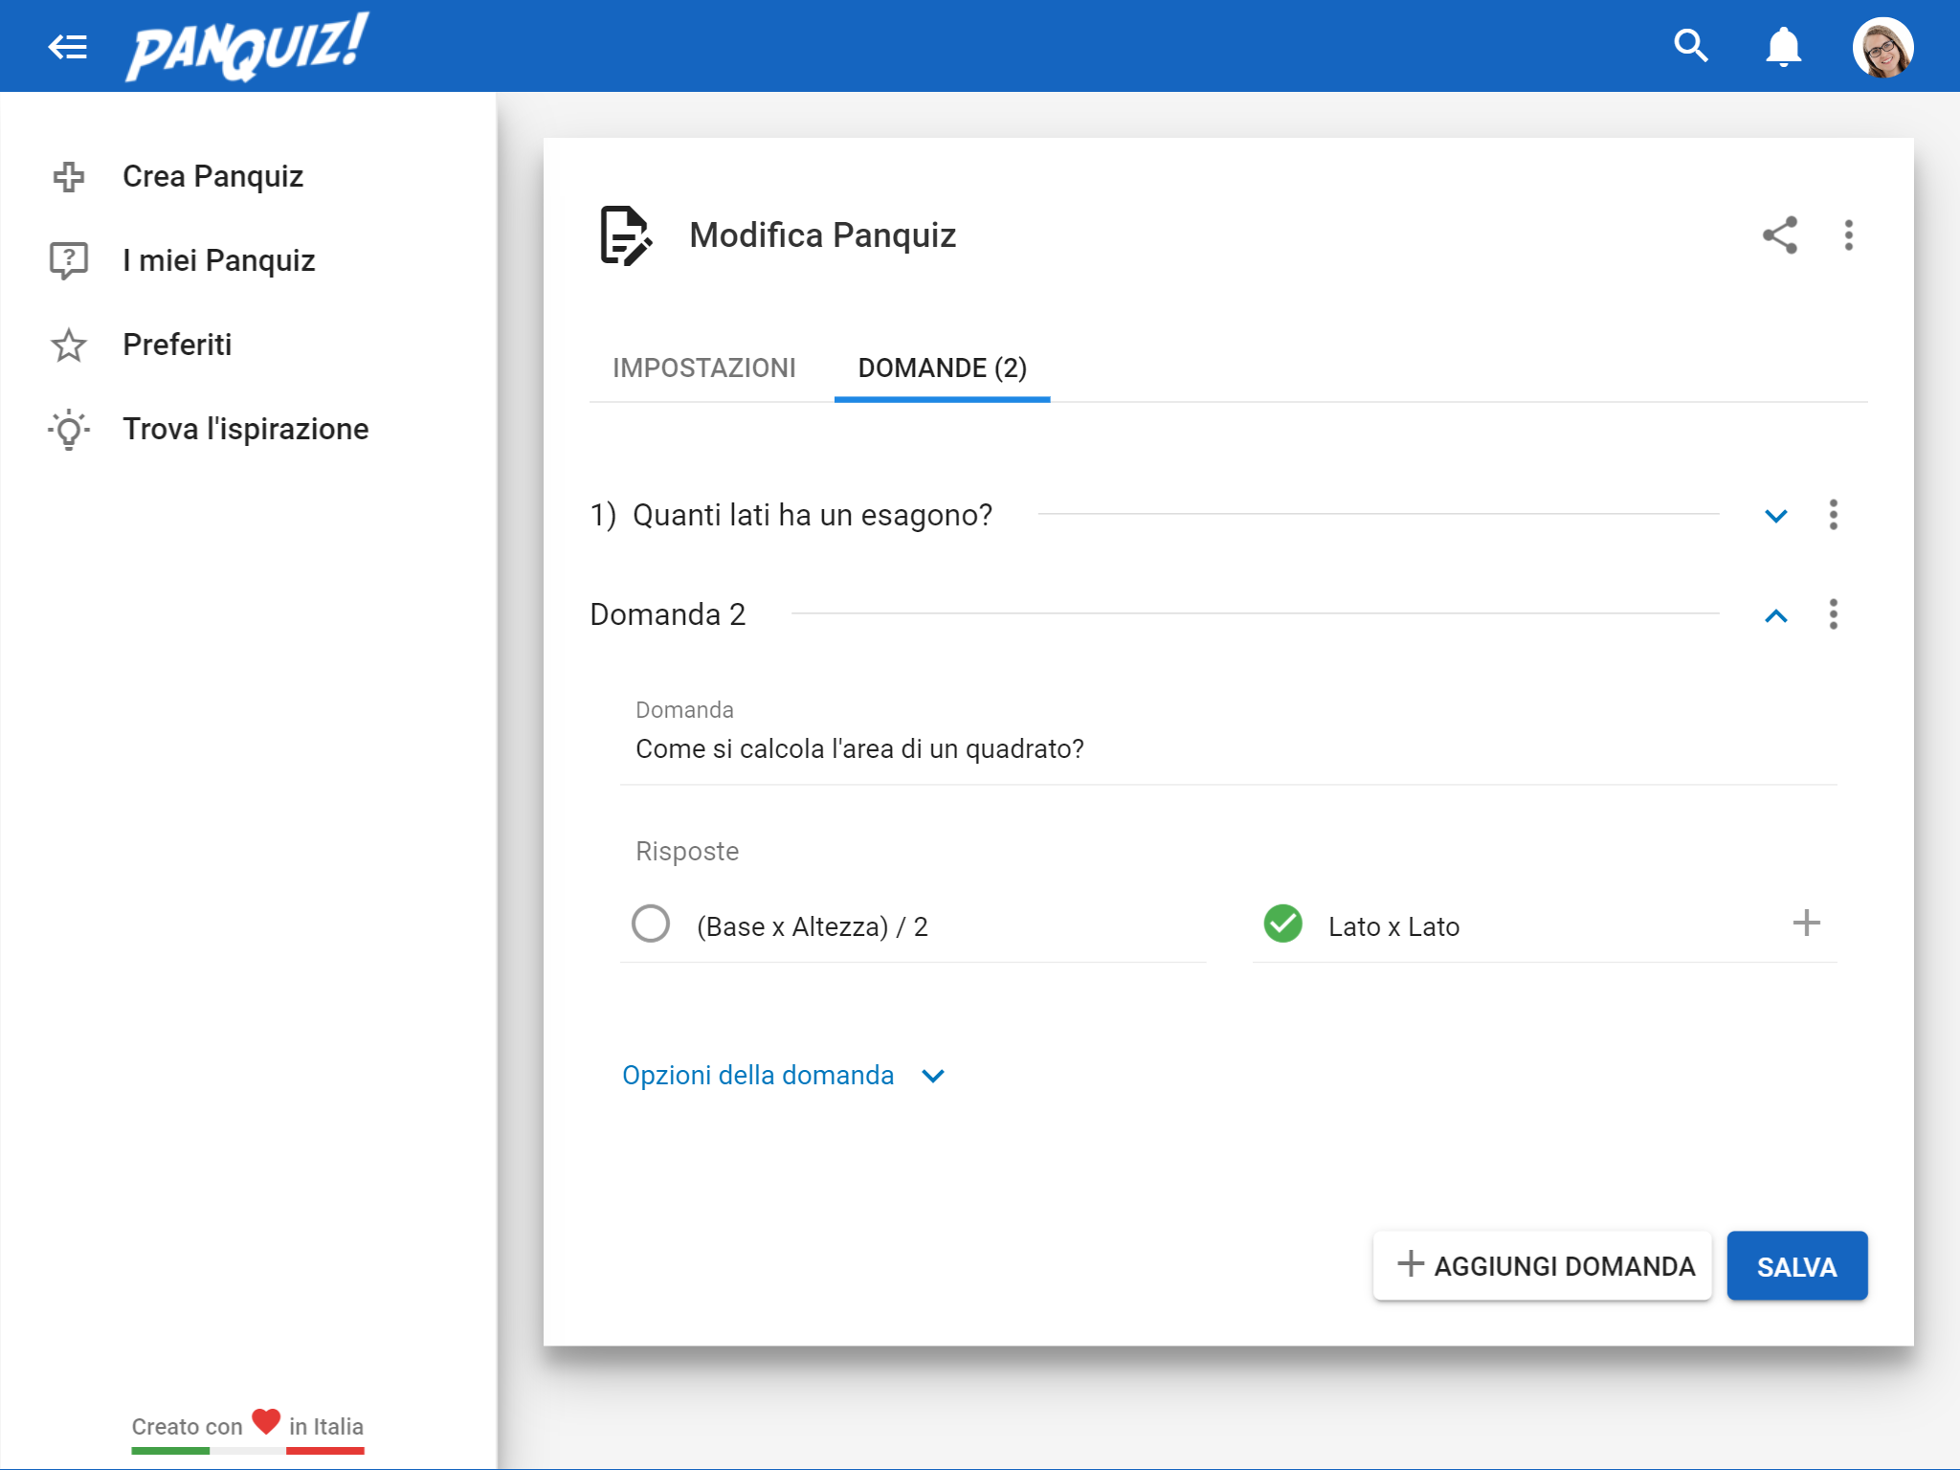Click Aggiungi Domanda button

1543,1266
